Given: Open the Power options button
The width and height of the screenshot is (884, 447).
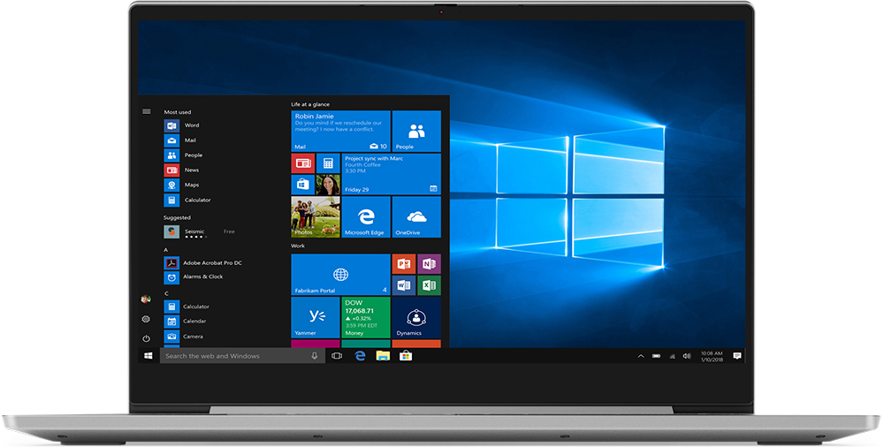Looking at the screenshot, I should (x=146, y=338).
